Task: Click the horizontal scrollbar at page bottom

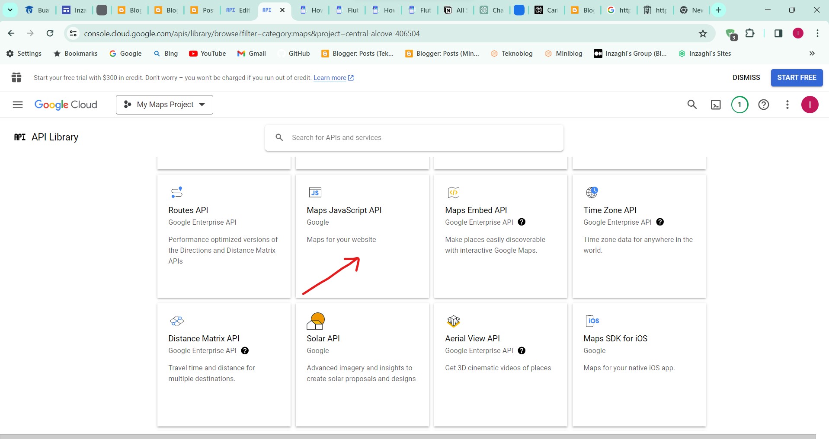Action: (408, 436)
